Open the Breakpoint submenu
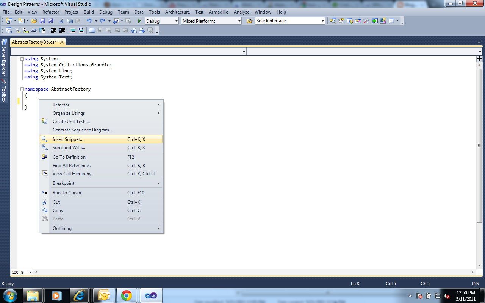This screenshot has width=485, height=303. point(101,183)
